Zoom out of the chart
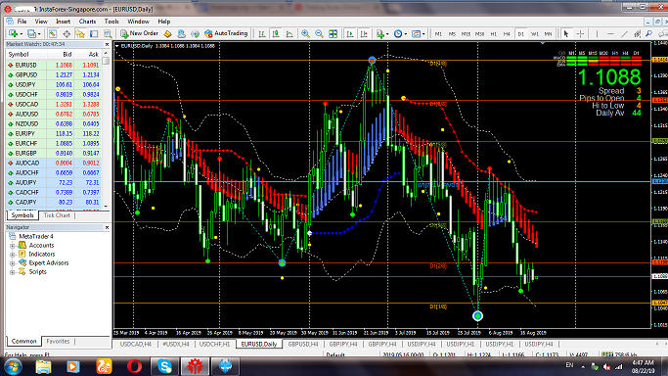The height and width of the screenshot is (376, 668). point(319,33)
